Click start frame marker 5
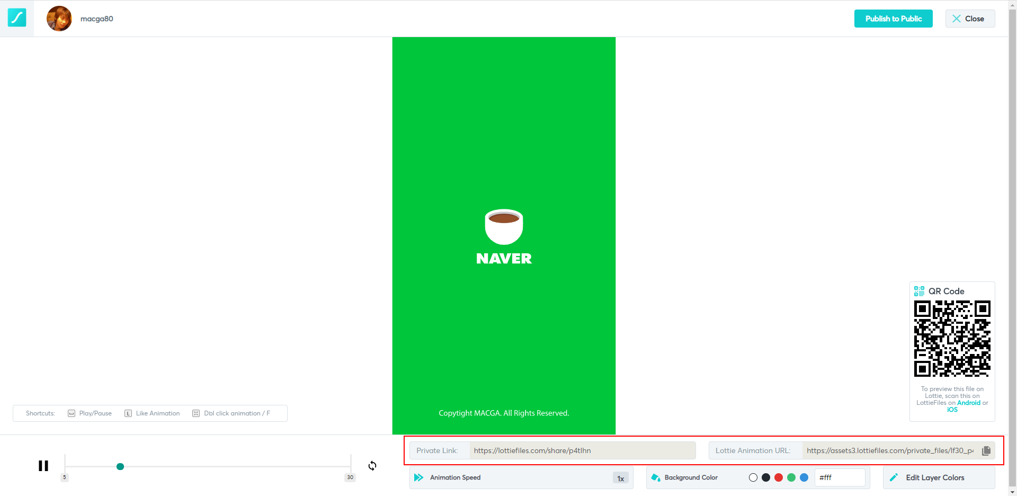The width and height of the screenshot is (1017, 496). [x=65, y=477]
